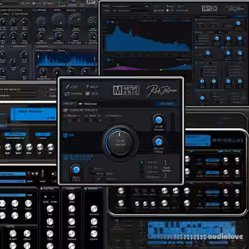Click the Size knob in left reverb window

tap(8, 147)
